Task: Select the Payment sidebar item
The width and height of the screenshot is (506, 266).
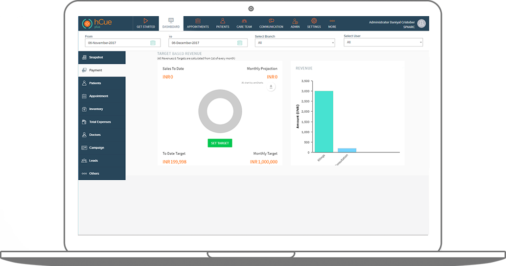Action: coord(102,70)
